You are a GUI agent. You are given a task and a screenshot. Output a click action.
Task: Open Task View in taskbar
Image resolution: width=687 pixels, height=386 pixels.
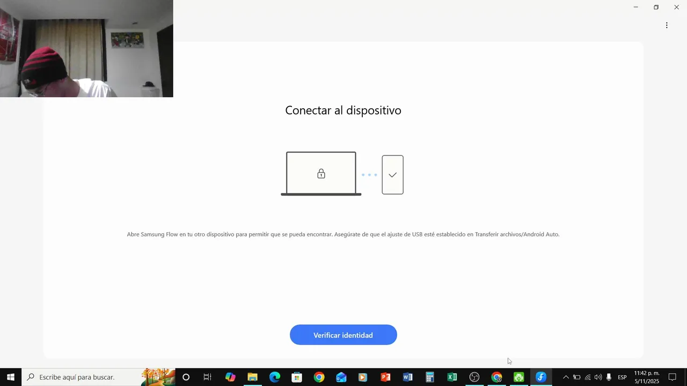[x=208, y=377]
